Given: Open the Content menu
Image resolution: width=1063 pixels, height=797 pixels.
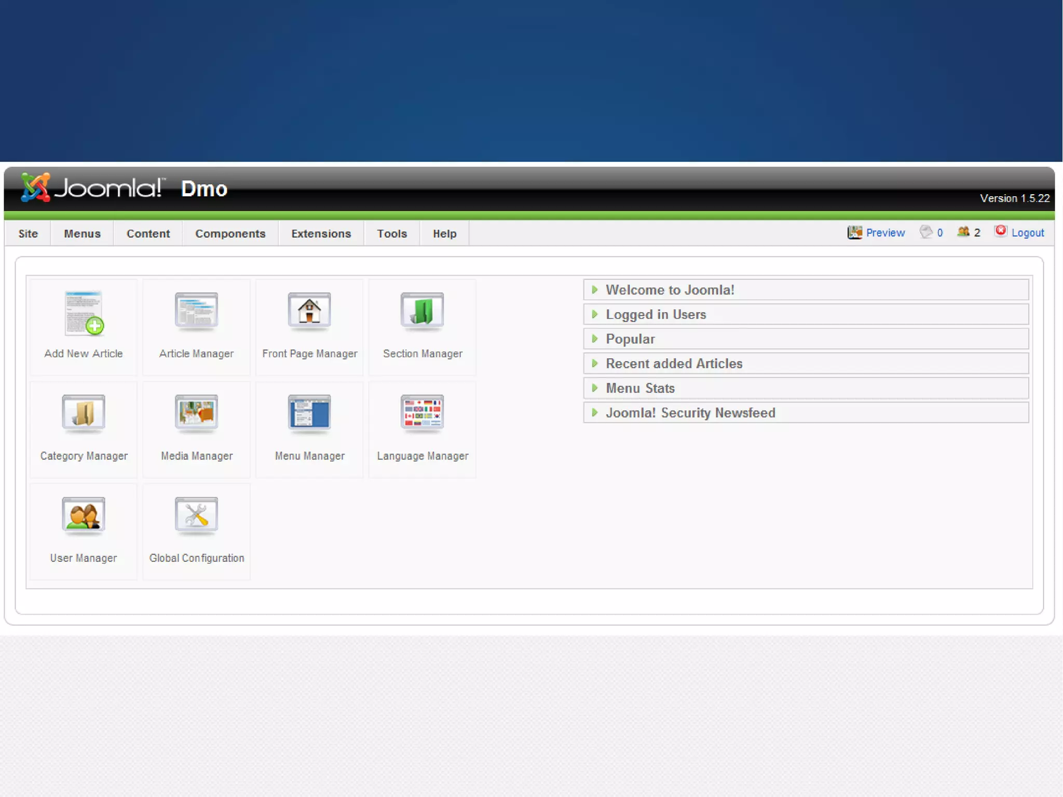Looking at the screenshot, I should [x=148, y=234].
